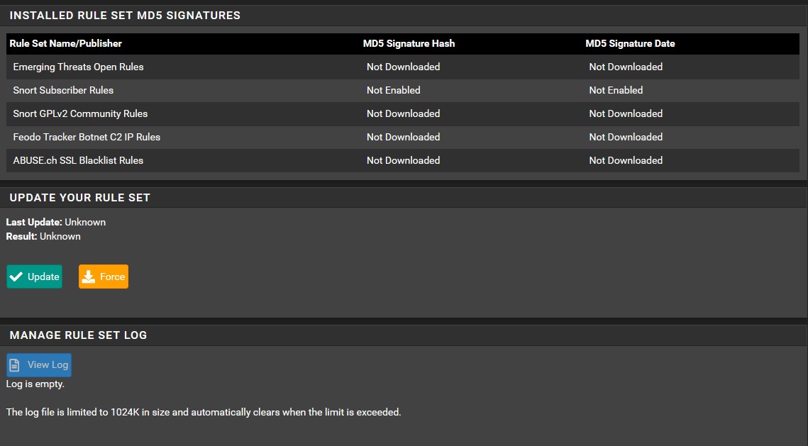Select the Snort GPLv2 Community Rules row
Screen dimensions: 808x446
point(80,113)
